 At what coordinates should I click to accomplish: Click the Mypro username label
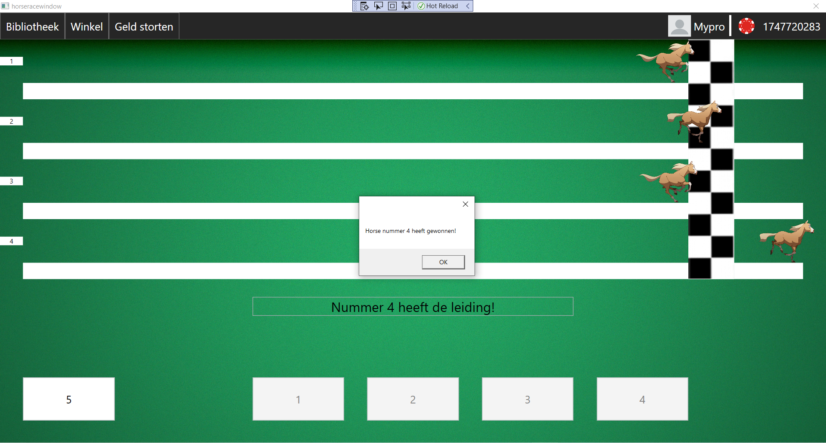point(709,27)
